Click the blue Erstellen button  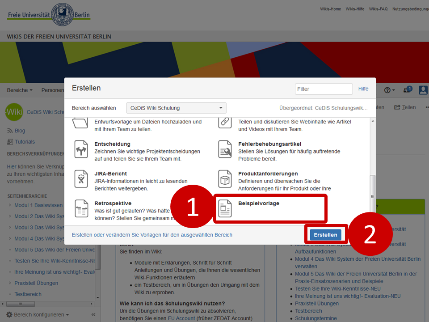[x=325, y=235]
